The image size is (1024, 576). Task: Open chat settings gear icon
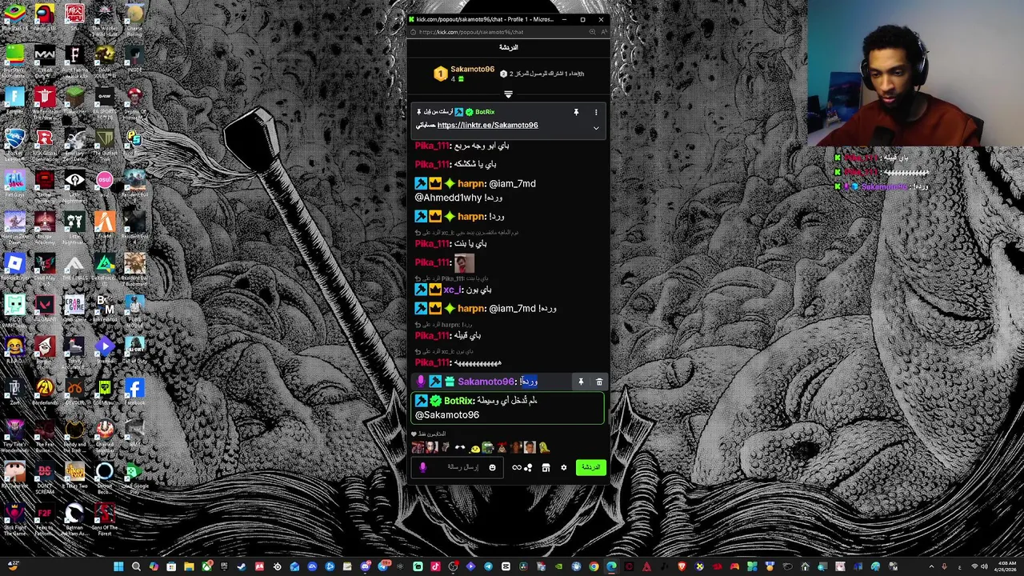pos(564,467)
